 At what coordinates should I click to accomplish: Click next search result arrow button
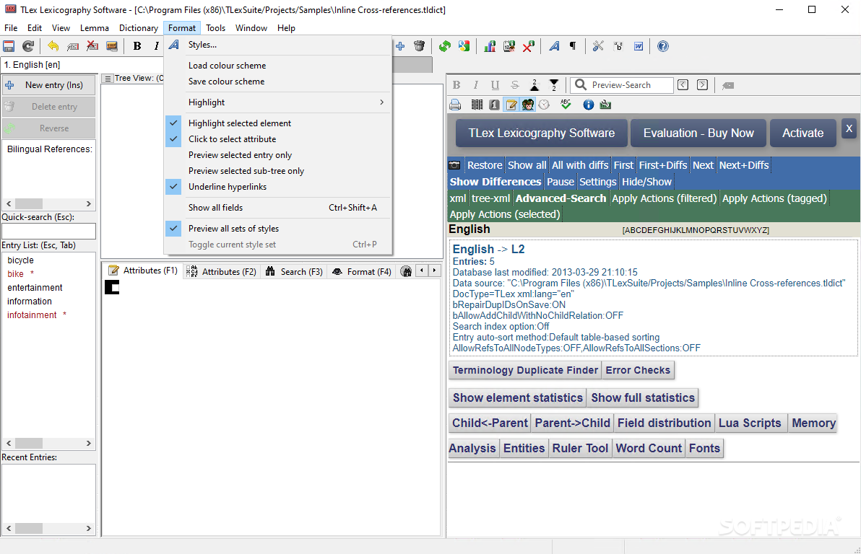(x=702, y=85)
